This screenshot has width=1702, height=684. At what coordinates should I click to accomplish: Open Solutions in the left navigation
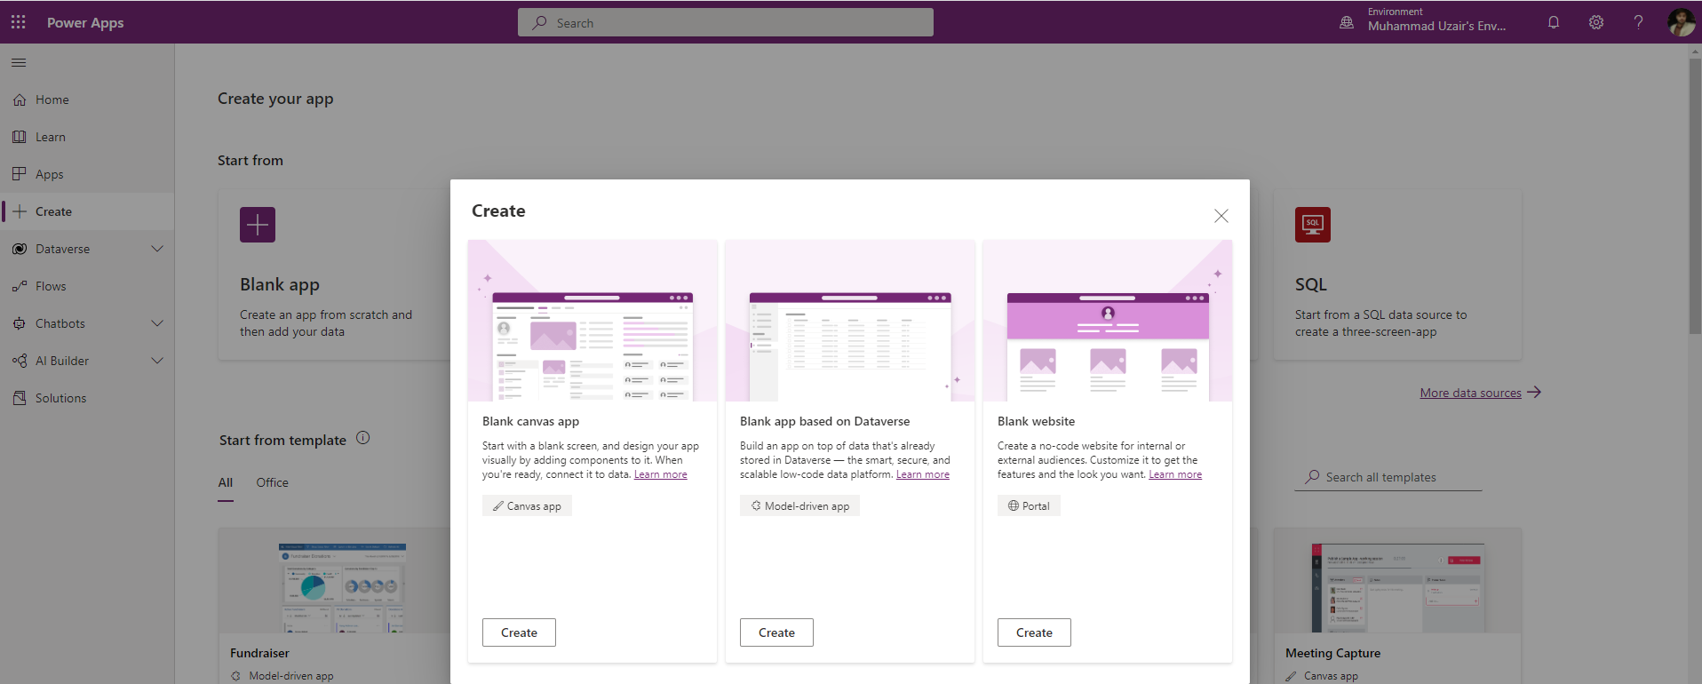click(60, 398)
